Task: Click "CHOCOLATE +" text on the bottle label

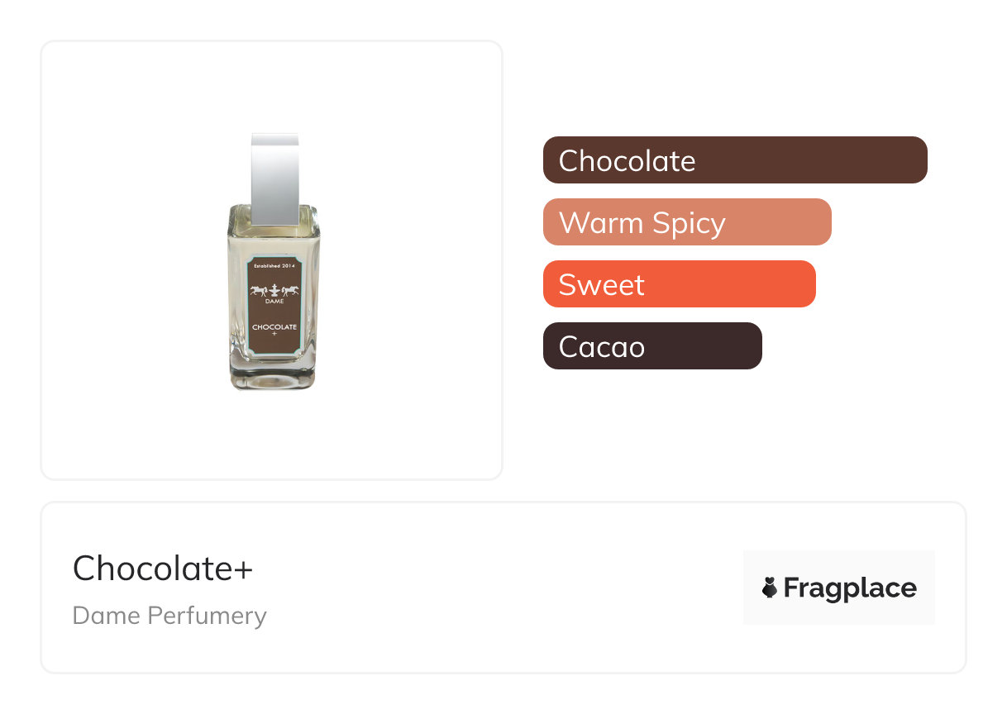Action: [274, 330]
